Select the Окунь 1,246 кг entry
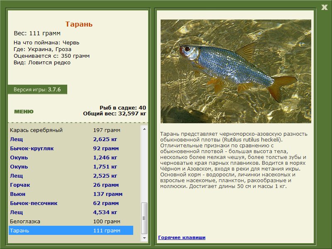 coord(71,158)
